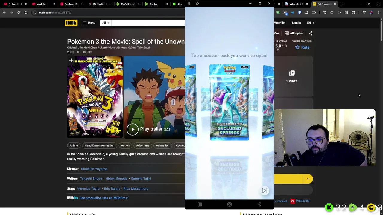Click the pin icon in mirror window title bar
The height and width of the screenshot is (215, 383).
pyautogui.click(x=197, y=4)
